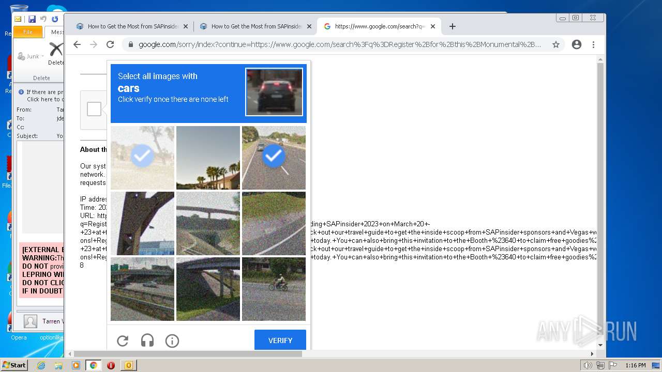
Task: Open the captcha help info icon
Action: (x=172, y=340)
